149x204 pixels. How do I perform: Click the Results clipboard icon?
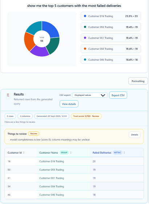pyautogui.click(x=8, y=95)
